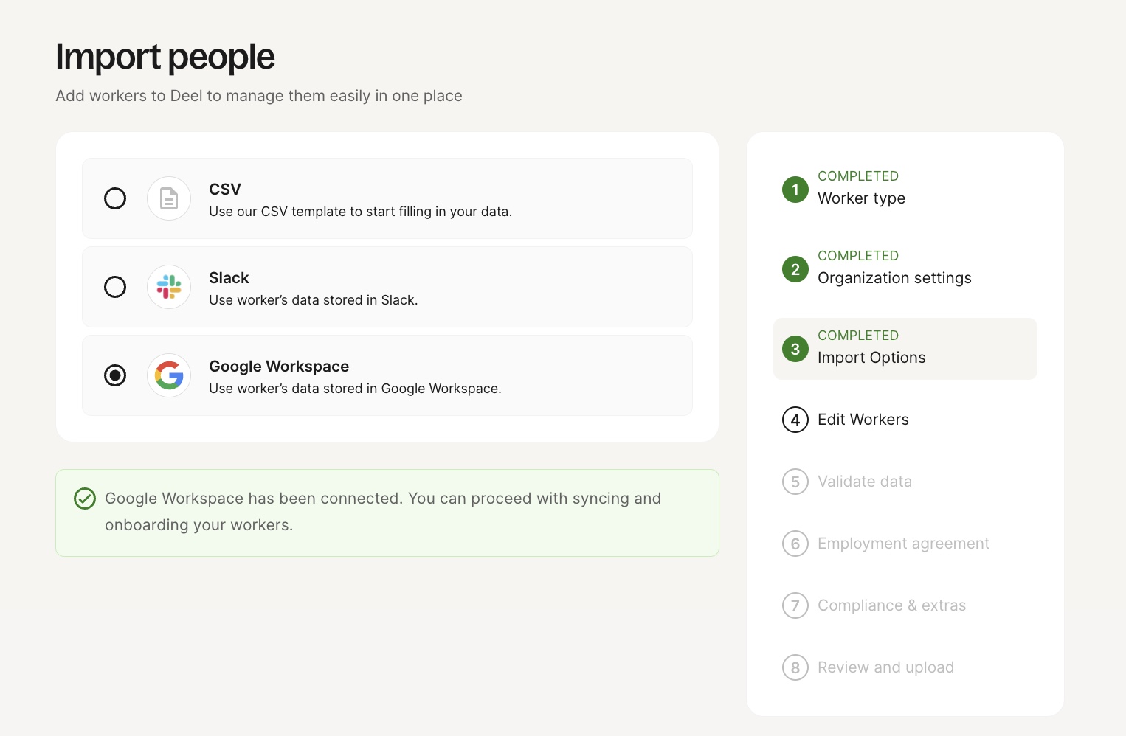1126x736 pixels.
Task: Click the Import people heading
Action: point(165,57)
